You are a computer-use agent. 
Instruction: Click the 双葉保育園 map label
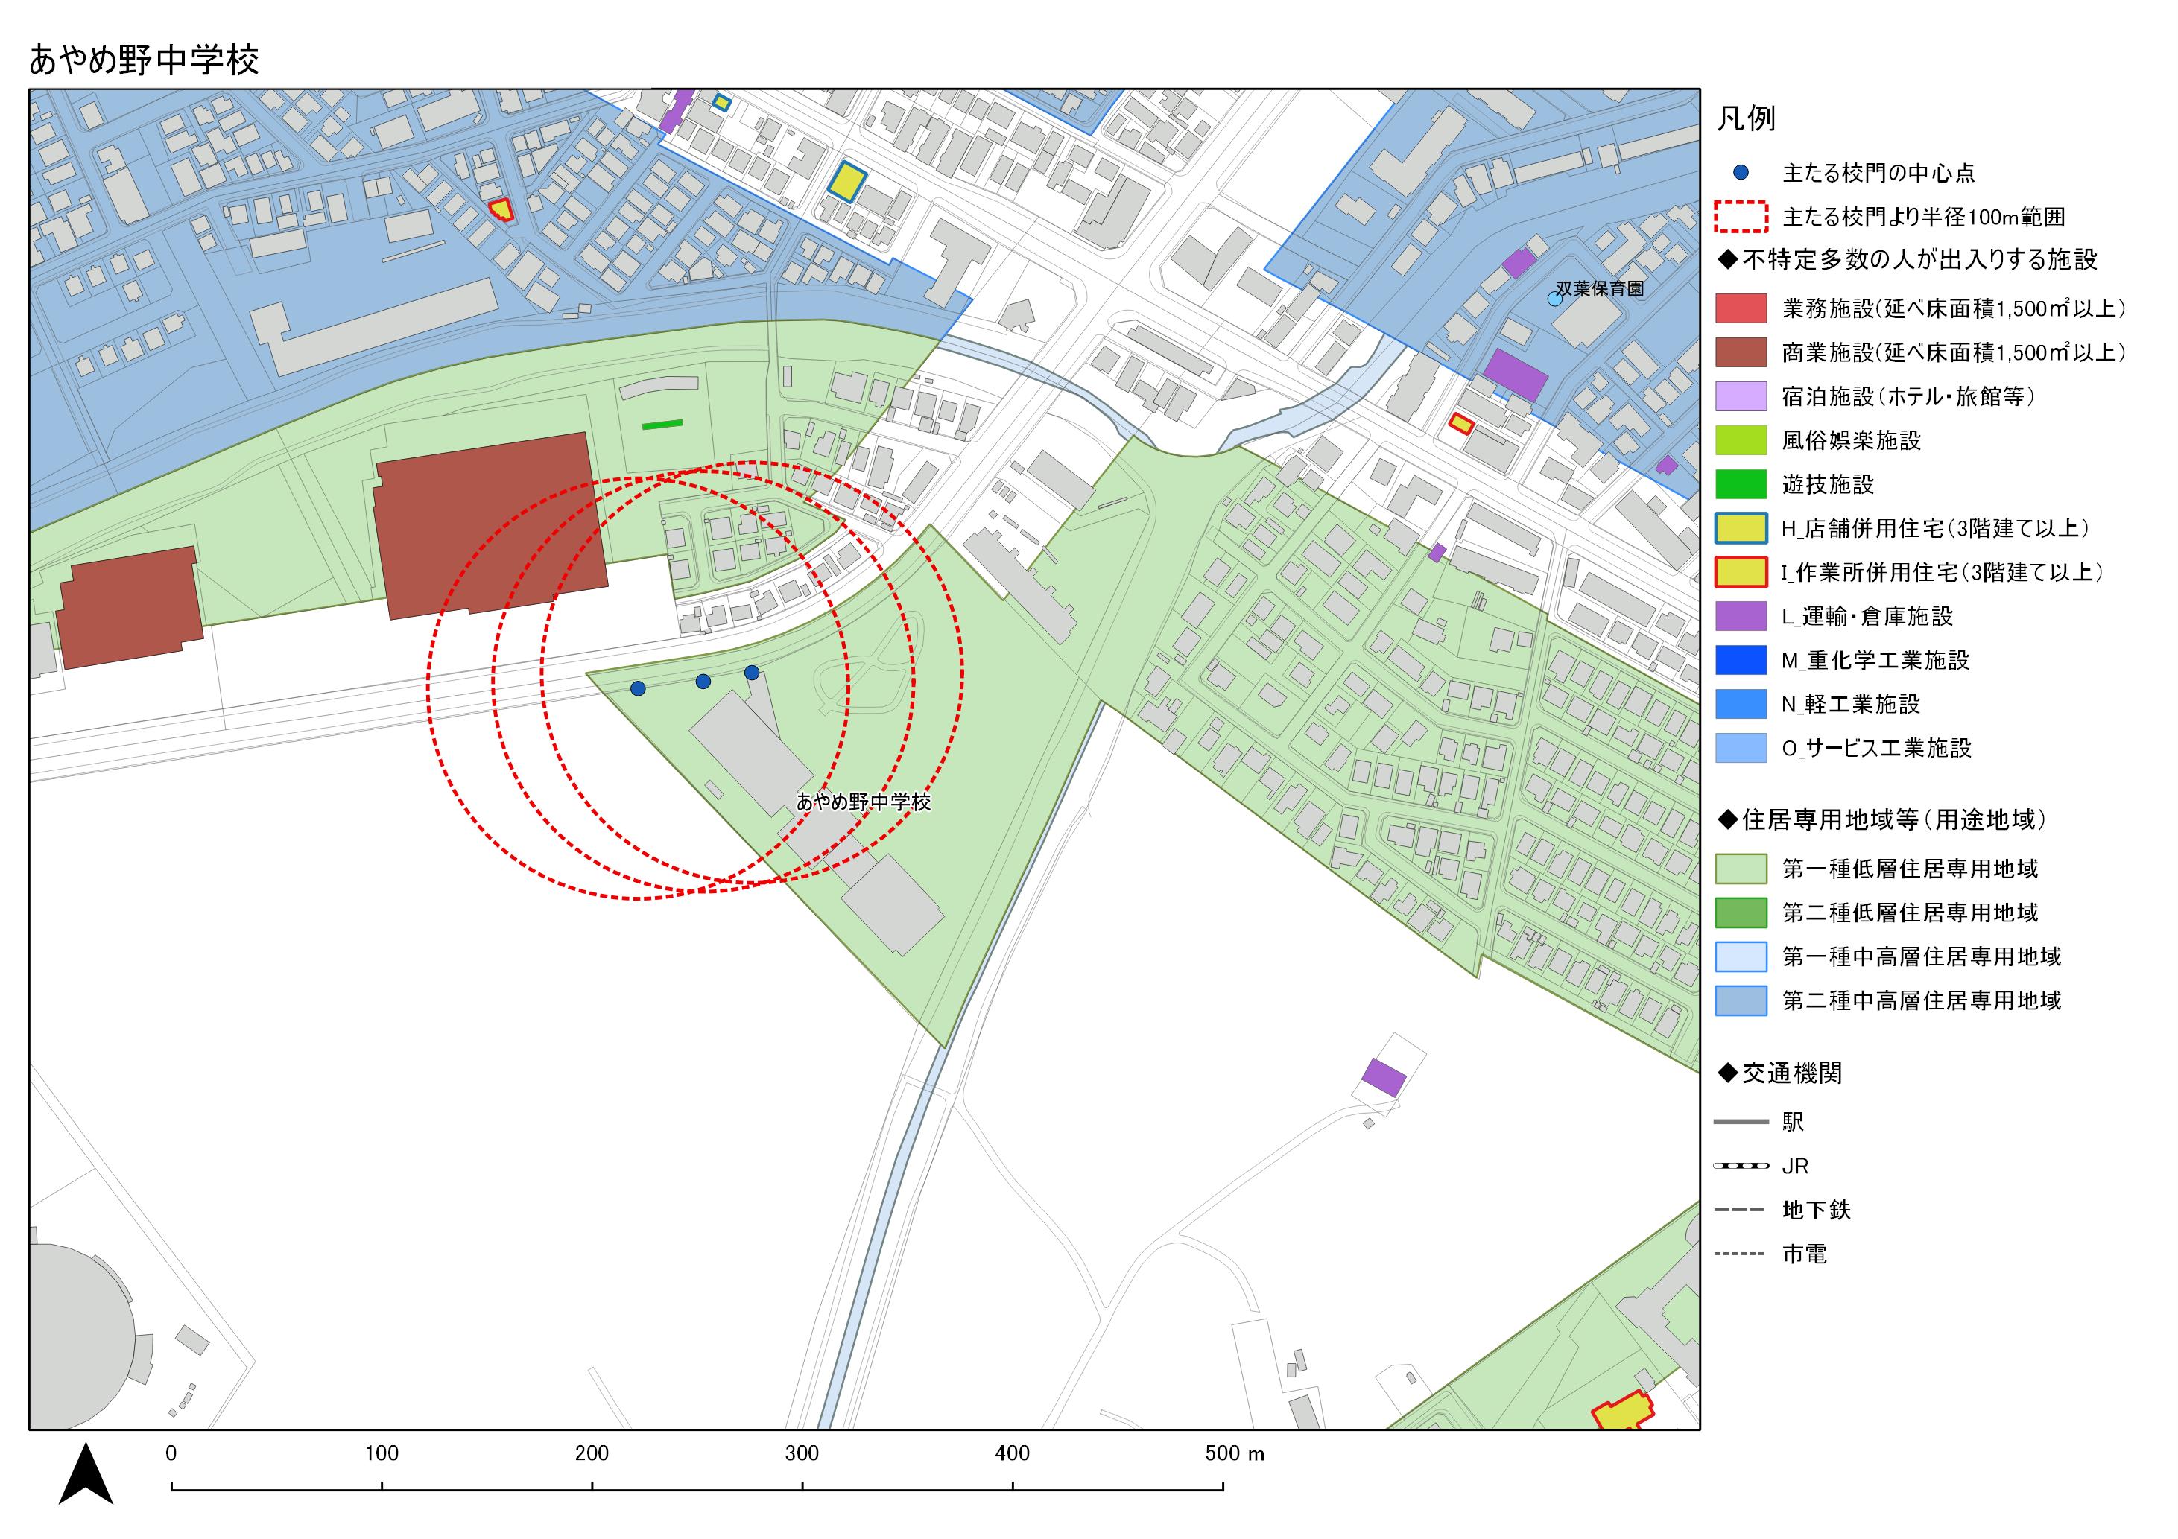click(1601, 288)
